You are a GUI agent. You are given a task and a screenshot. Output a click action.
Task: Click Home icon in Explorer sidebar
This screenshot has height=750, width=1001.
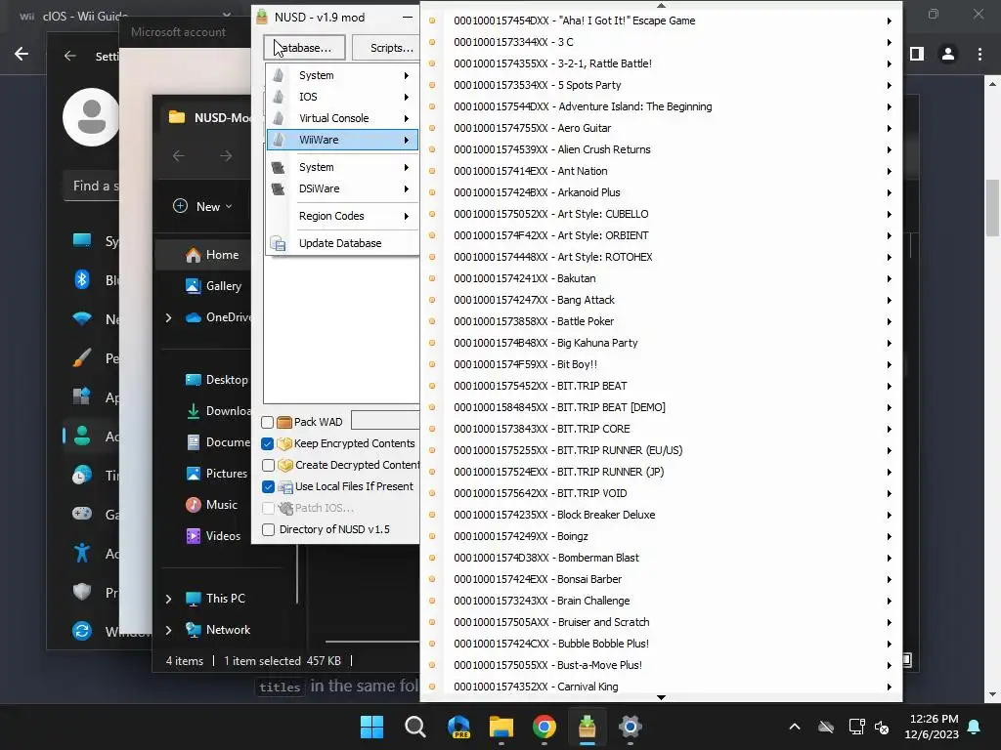click(193, 255)
